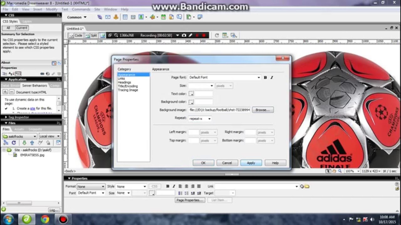Click the Named Anchor icon in Insert bar

(x=116, y=17)
